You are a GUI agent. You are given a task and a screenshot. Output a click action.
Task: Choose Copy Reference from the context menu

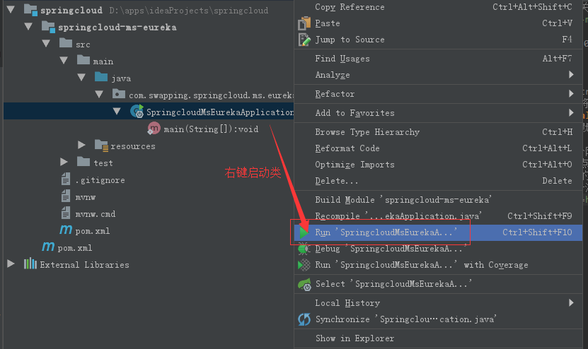pos(438,7)
